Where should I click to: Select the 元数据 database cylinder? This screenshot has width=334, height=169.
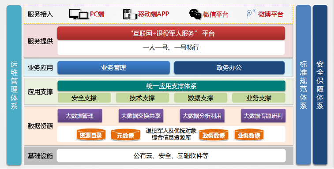pos(125,135)
